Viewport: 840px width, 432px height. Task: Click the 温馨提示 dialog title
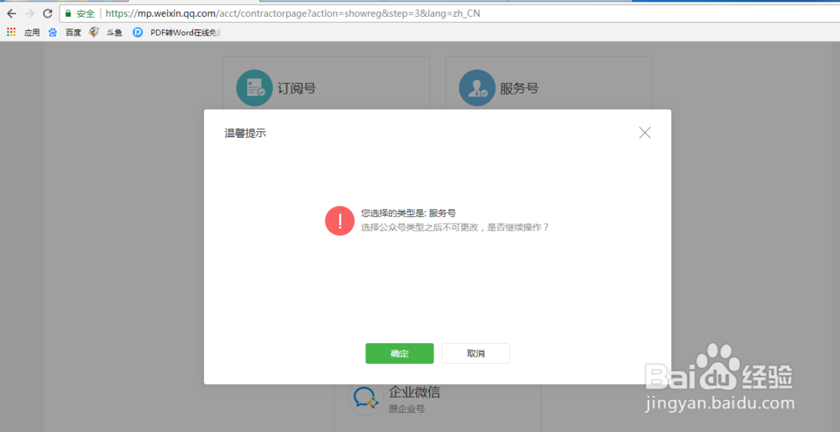click(245, 133)
